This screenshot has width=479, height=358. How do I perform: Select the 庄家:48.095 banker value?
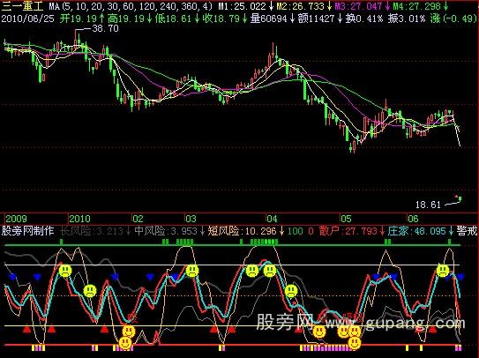pyautogui.click(x=421, y=231)
